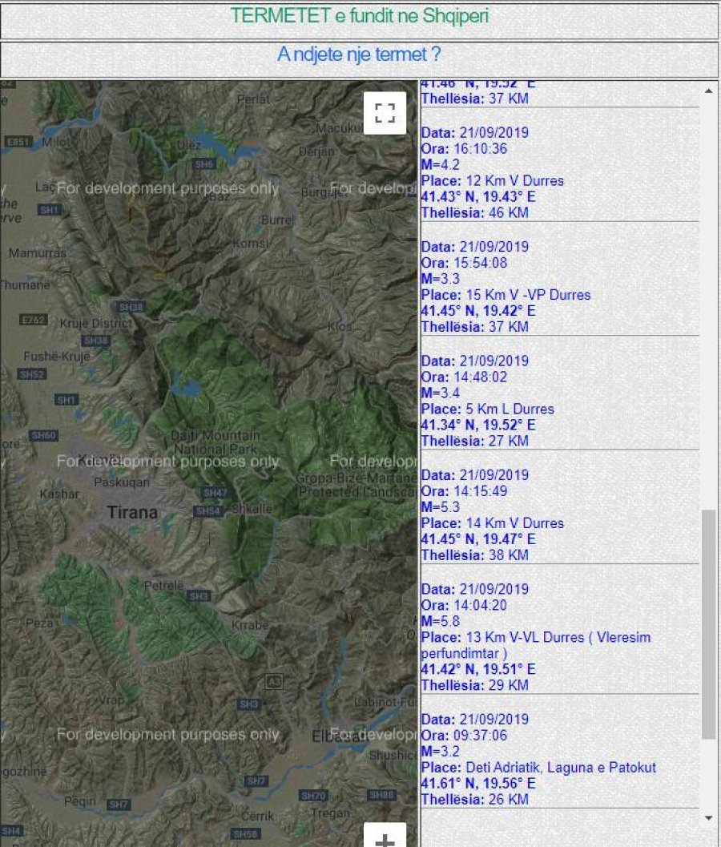Screen dimensions: 721x847
Task: Click the 'Fushë-Krujë' map label
Action: (x=57, y=356)
